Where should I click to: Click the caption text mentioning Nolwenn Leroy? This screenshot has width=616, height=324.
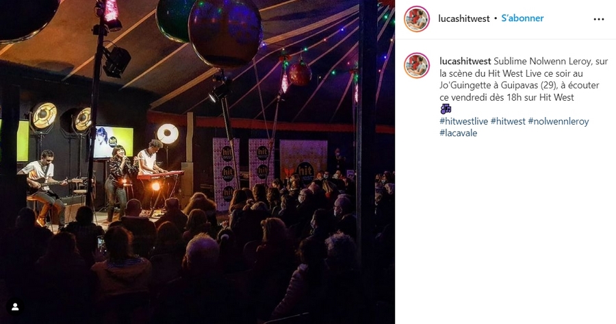point(524,79)
